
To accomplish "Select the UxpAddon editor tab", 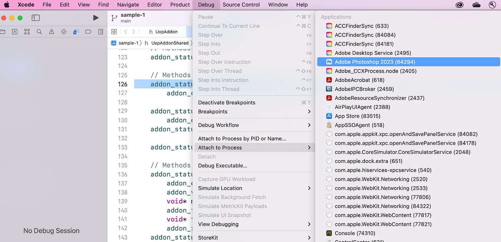I will [163, 32].
